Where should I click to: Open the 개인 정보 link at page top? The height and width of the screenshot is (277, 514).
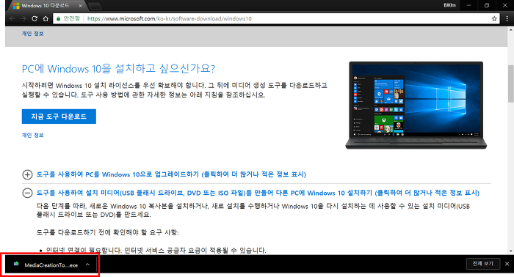pyautogui.click(x=33, y=34)
